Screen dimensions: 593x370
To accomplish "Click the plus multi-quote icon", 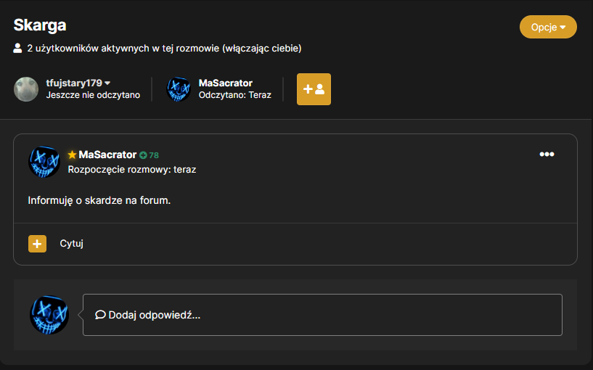I will tap(37, 244).
